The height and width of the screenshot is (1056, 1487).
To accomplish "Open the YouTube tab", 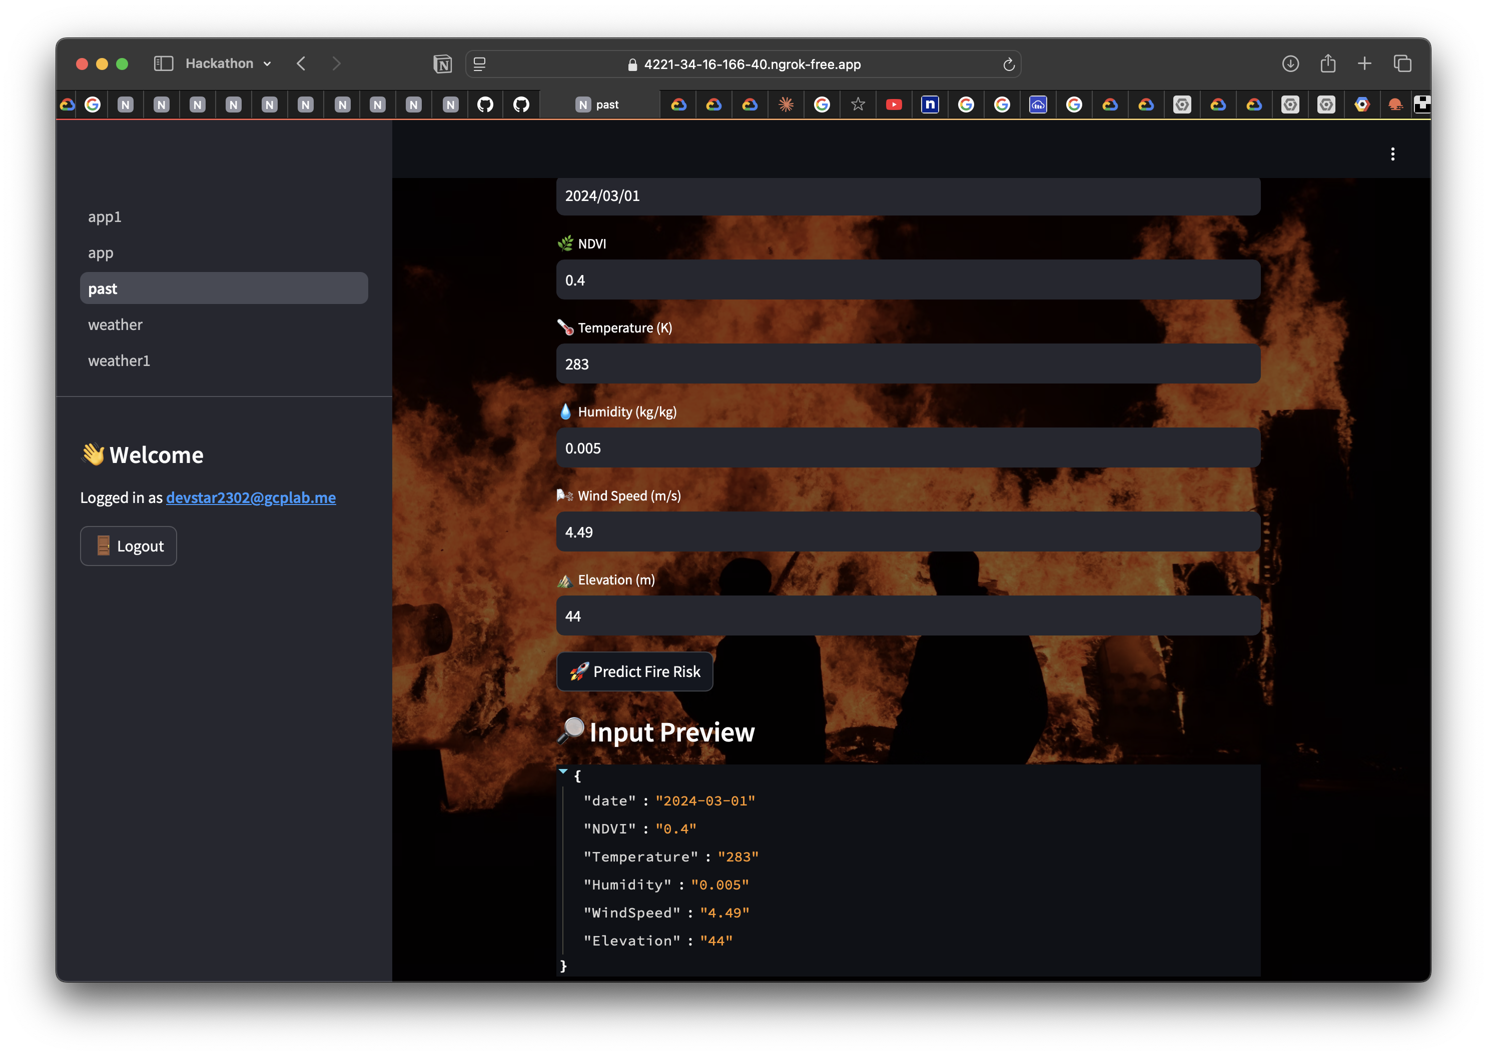I will pos(894,104).
